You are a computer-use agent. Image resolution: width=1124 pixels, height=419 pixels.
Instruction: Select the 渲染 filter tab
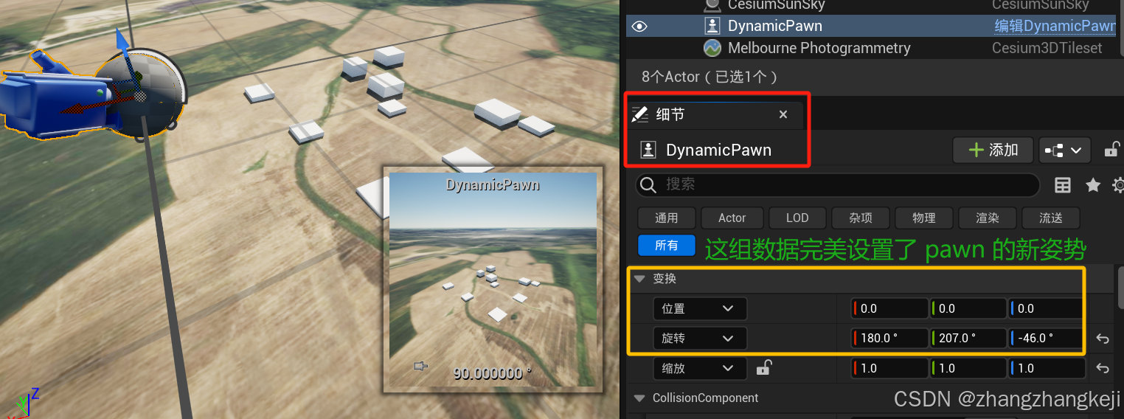click(987, 218)
